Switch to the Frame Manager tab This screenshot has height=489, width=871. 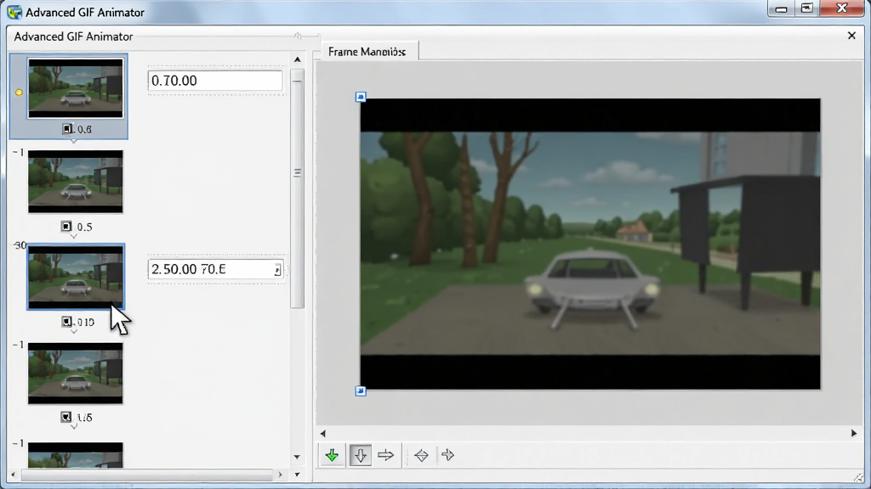367,52
